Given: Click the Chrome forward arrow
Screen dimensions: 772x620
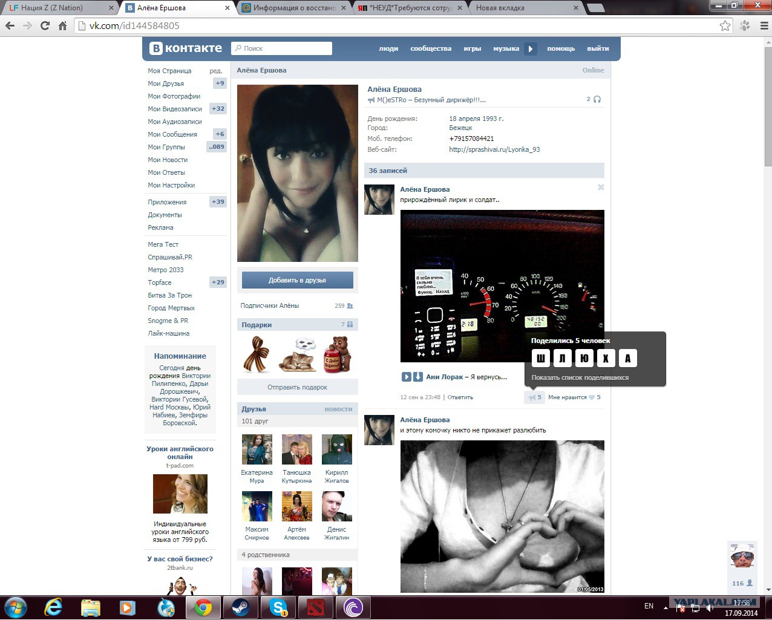Looking at the screenshot, I should tap(27, 26).
